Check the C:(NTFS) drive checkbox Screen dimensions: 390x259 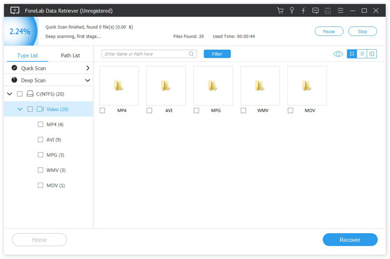click(x=19, y=94)
